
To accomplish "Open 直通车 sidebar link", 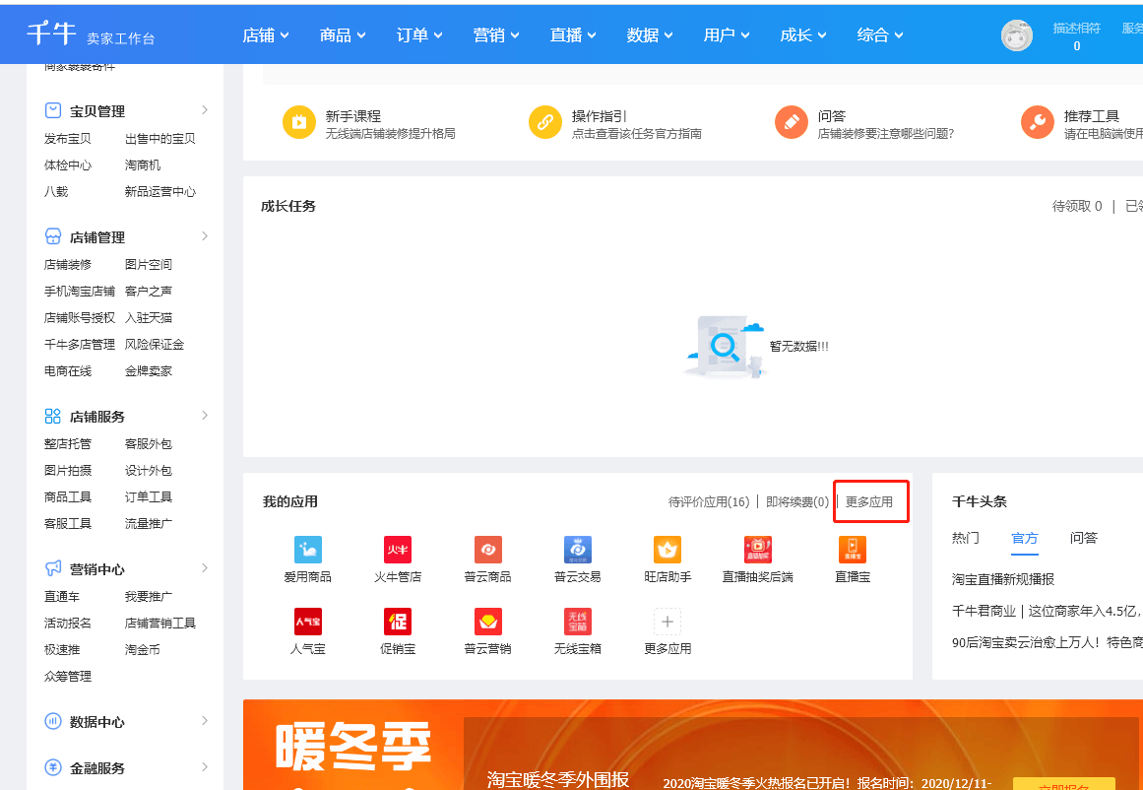I will (62, 597).
